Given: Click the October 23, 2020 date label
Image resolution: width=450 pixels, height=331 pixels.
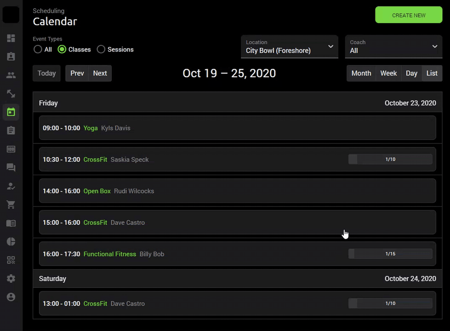Looking at the screenshot, I should tap(410, 103).
